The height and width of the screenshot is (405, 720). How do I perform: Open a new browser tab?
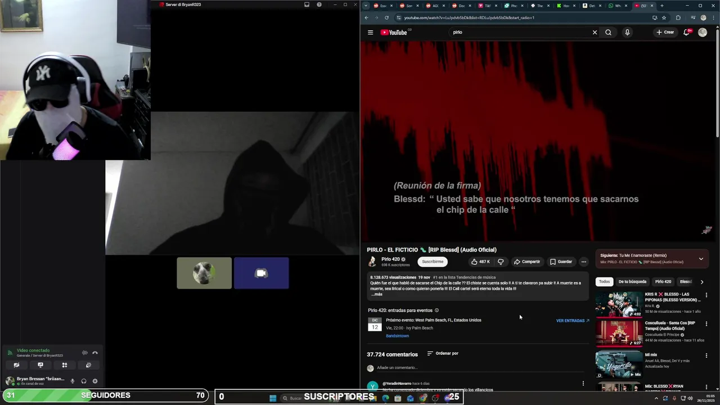pos(661,6)
